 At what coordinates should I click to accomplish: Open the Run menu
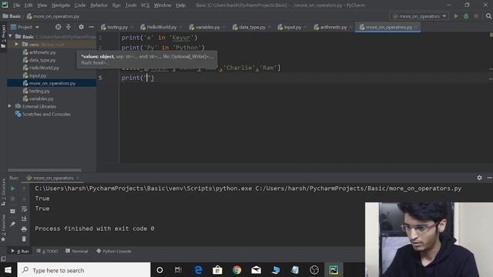point(116,5)
